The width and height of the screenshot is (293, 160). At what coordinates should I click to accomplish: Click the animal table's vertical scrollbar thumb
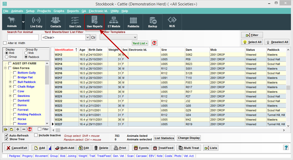288,88
